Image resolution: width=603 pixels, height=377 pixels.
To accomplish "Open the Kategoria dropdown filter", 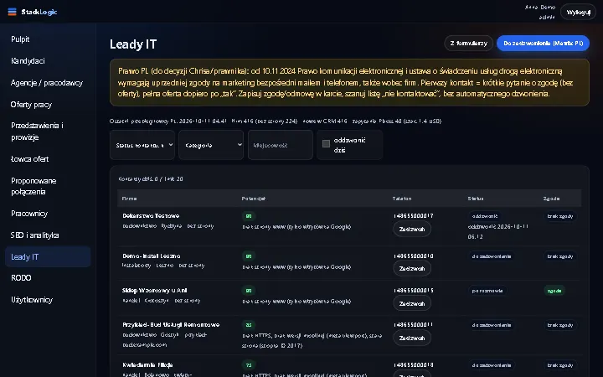I will [x=211, y=145].
